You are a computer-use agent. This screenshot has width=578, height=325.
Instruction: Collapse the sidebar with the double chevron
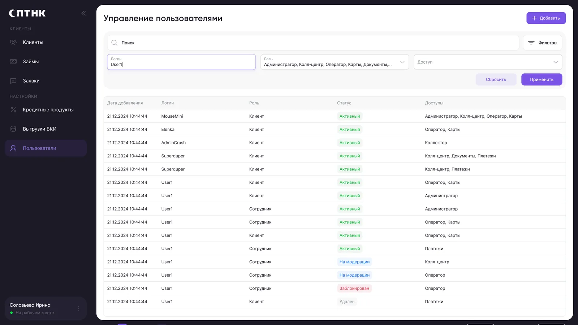click(83, 13)
